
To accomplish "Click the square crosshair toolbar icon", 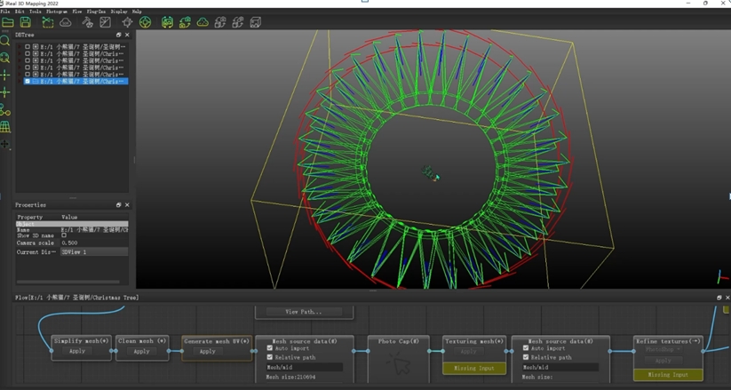I will point(127,22).
